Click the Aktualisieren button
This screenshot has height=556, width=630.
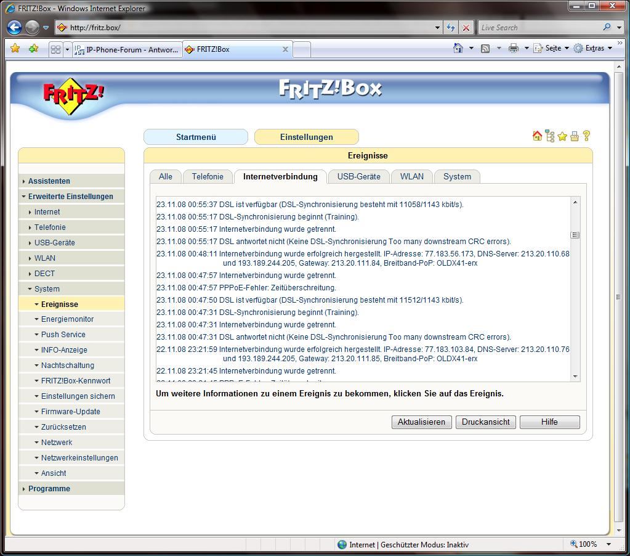point(421,422)
